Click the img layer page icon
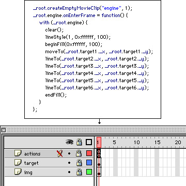The image size is (186, 186). (x=18, y=172)
